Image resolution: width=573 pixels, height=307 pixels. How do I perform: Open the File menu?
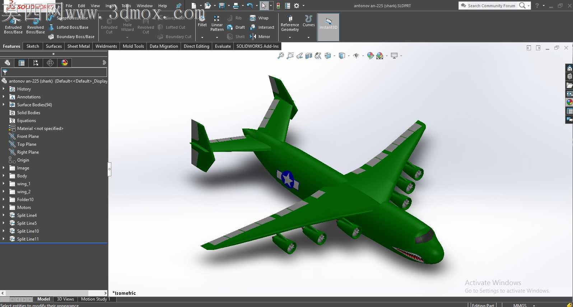click(x=69, y=6)
